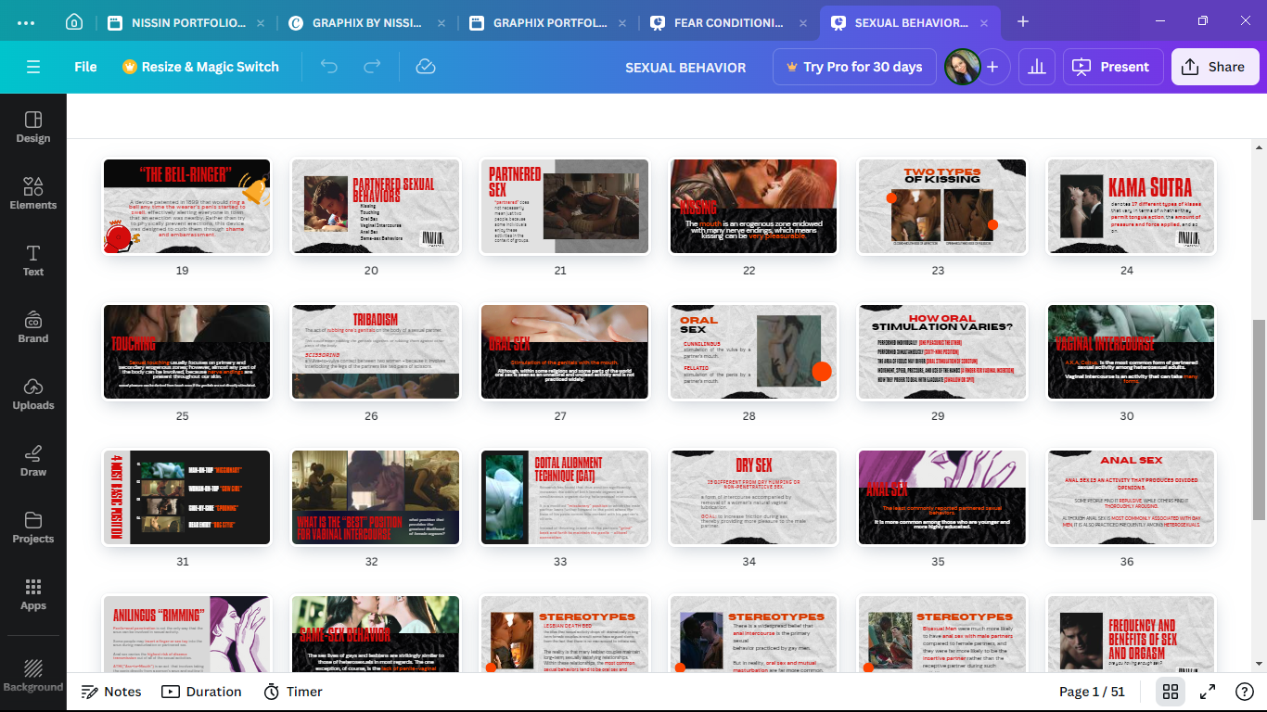Image resolution: width=1267 pixels, height=712 pixels.
Task: Open the help question mark
Action: point(1245,692)
